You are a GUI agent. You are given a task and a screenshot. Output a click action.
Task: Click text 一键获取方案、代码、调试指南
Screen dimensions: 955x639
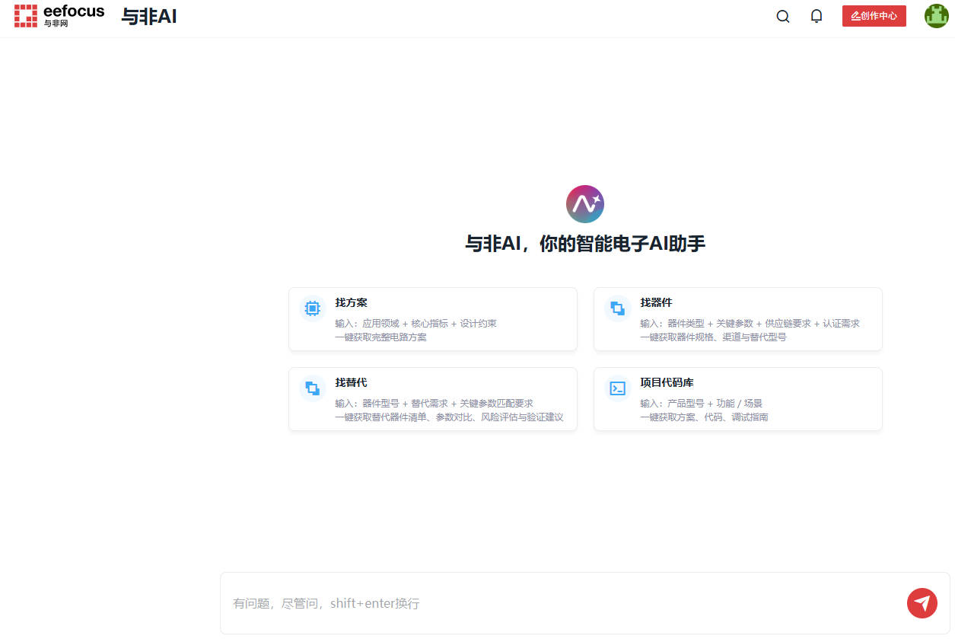coord(704,417)
